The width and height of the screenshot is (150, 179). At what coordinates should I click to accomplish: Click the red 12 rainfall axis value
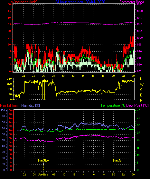click(x=10, y=146)
